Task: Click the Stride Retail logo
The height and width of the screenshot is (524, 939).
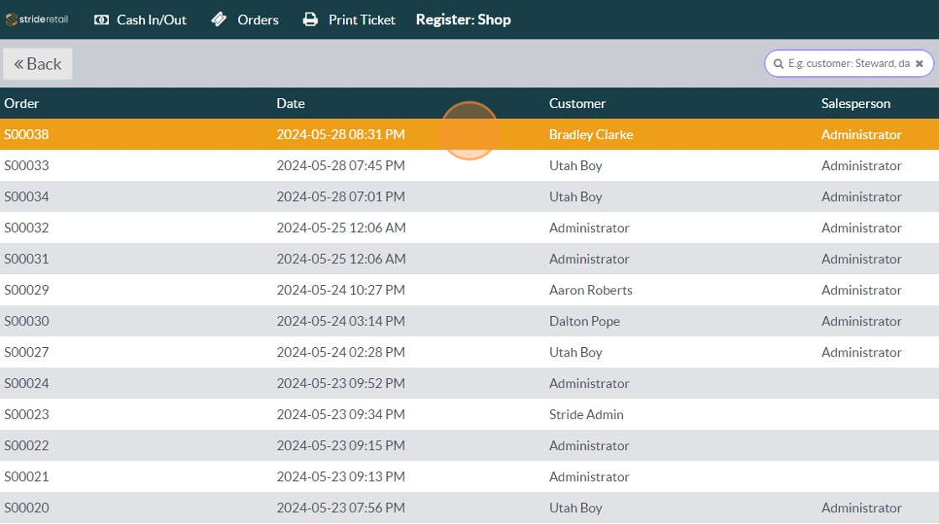Action: pyautogui.click(x=37, y=19)
